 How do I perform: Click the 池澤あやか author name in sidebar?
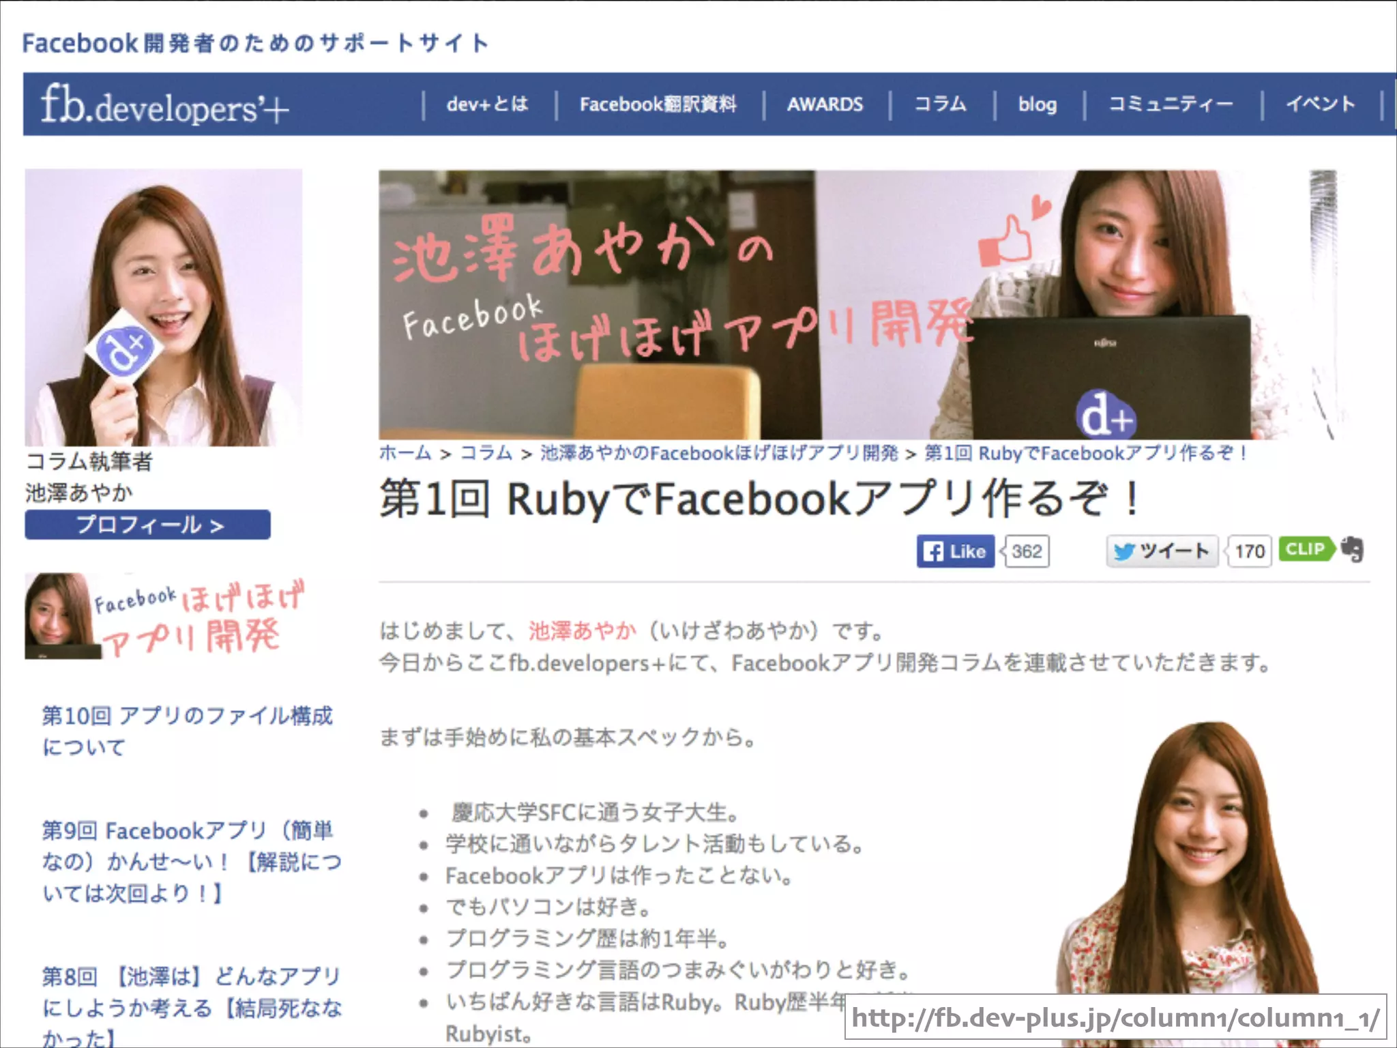[x=79, y=493]
